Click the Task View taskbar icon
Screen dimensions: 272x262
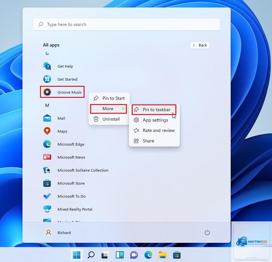tap(105, 255)
